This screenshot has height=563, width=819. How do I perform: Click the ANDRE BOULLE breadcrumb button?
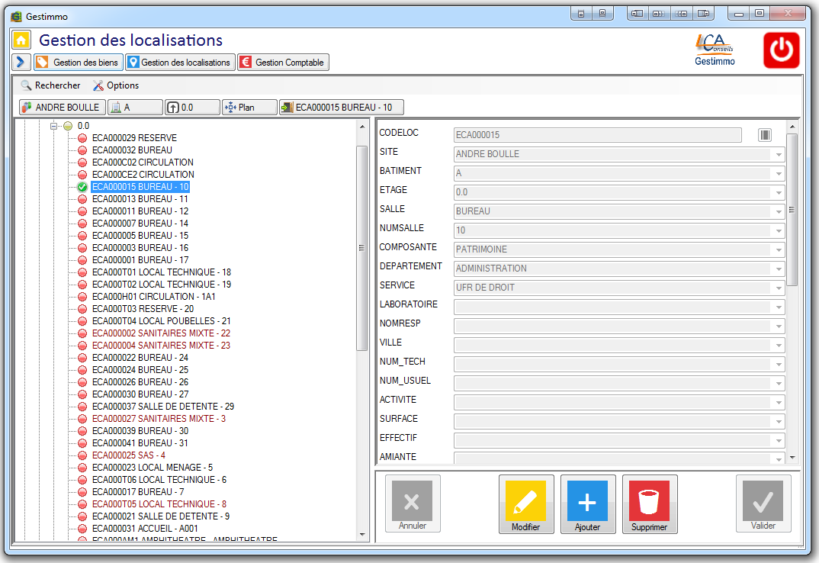[62, 108]
